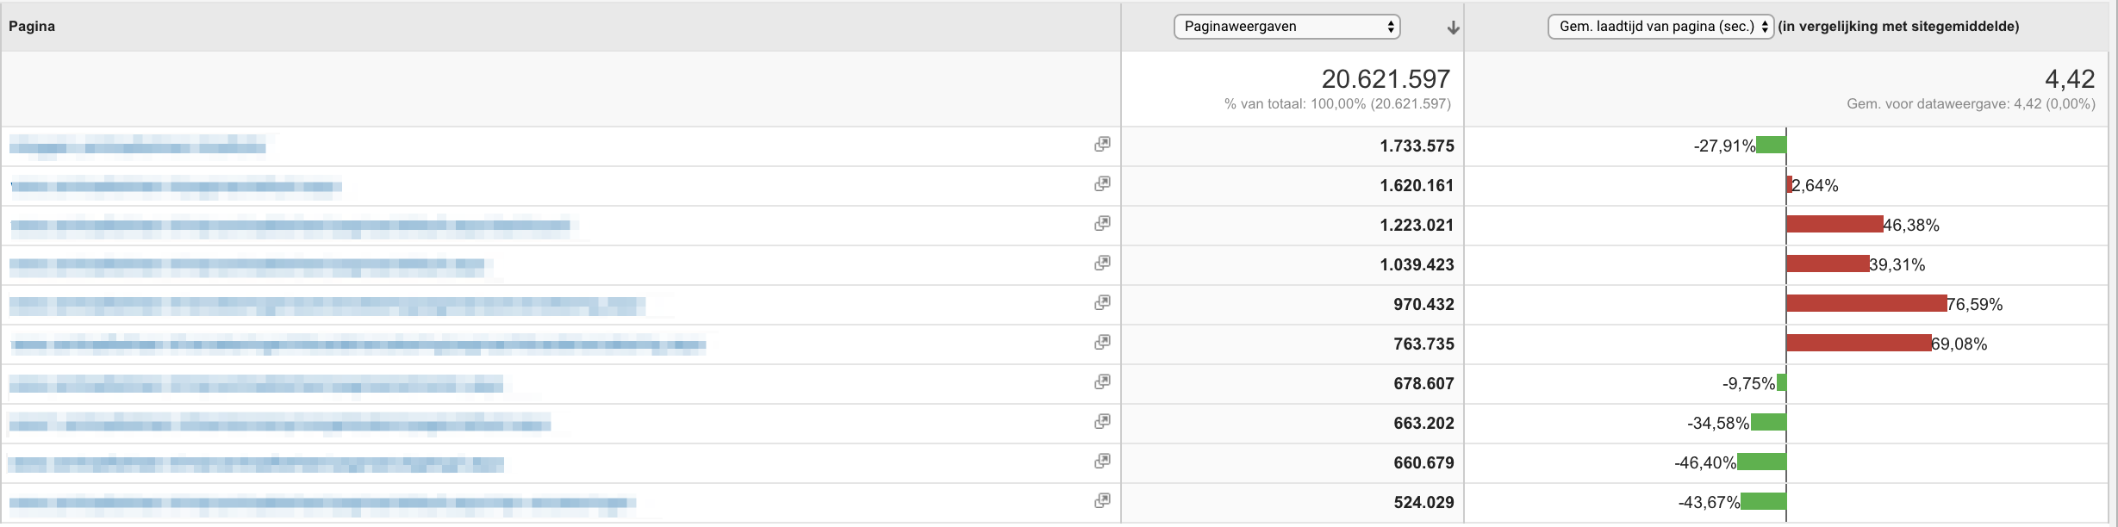
Task: Open the Gem. laadtijd van pagina dropdown
Action: tap(1660, 27)
